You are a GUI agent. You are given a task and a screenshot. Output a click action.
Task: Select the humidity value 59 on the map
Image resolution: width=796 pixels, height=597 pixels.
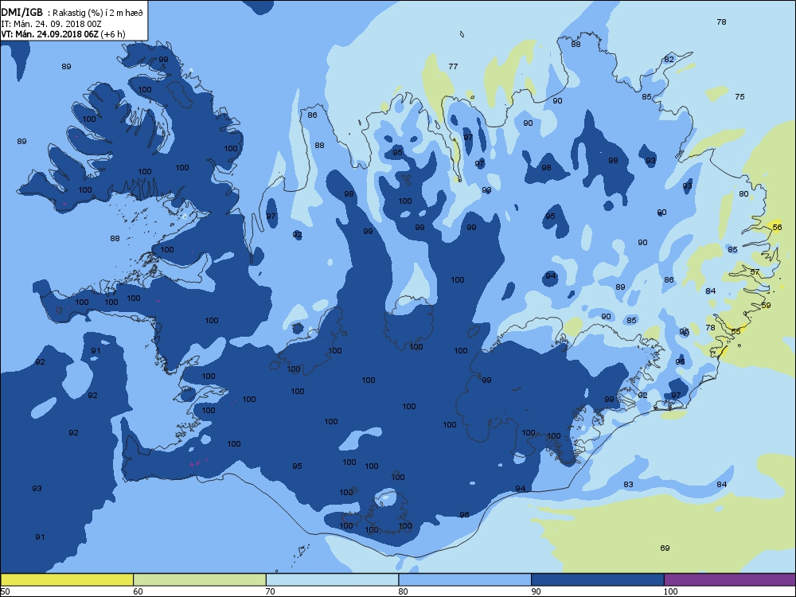(x=766, y=306)
